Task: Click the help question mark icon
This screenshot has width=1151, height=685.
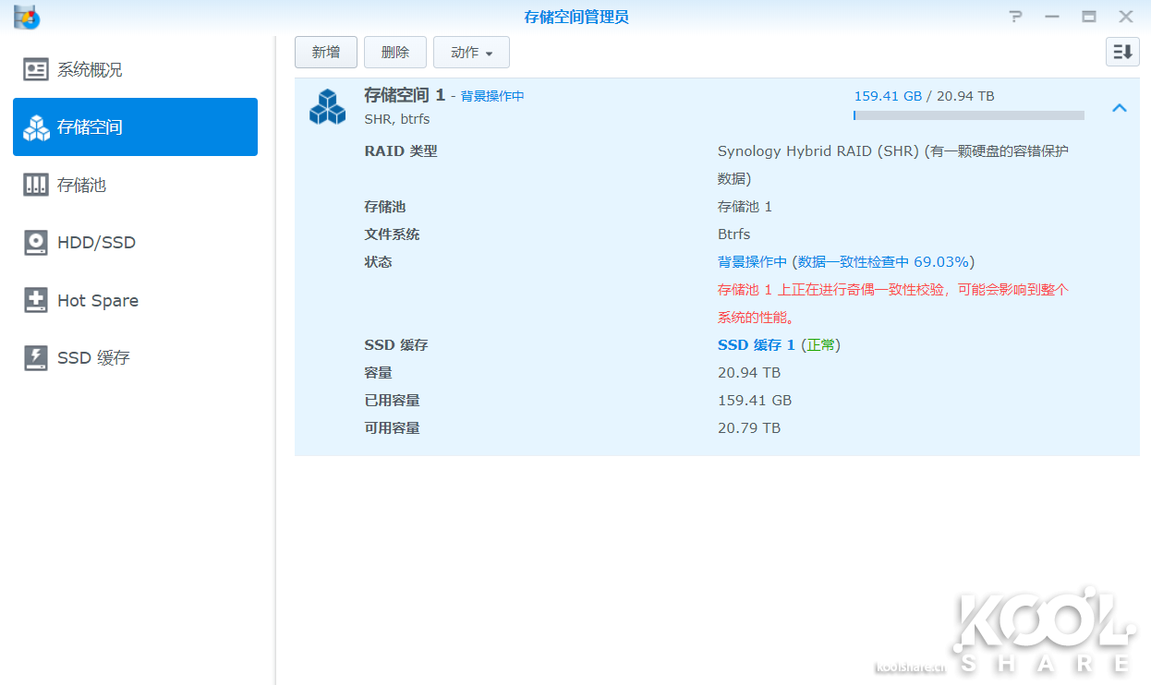Action: coord(1016,17)
